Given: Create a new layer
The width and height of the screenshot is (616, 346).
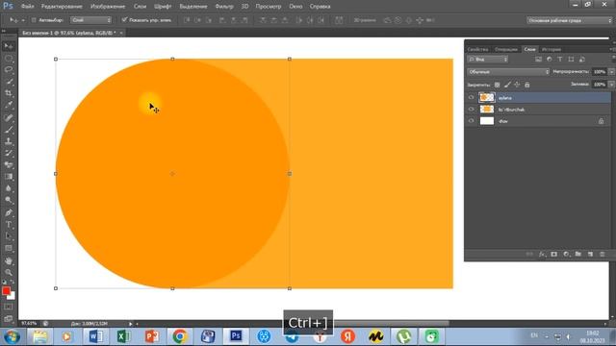Looking at the screenshot, I should pos(590,254).
